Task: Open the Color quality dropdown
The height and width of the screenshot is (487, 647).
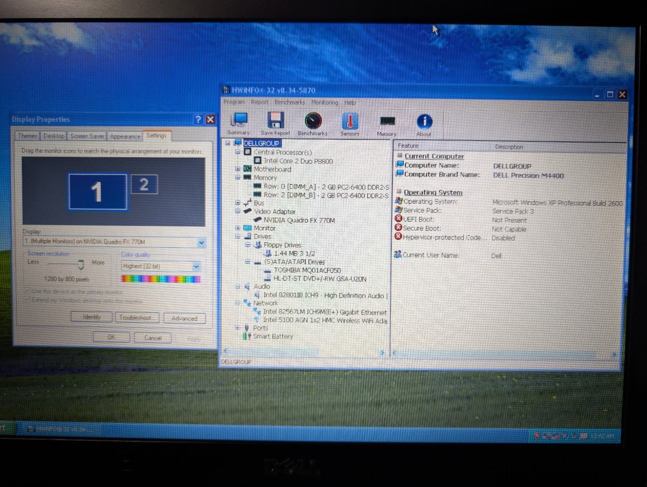Action: [196, 267]
